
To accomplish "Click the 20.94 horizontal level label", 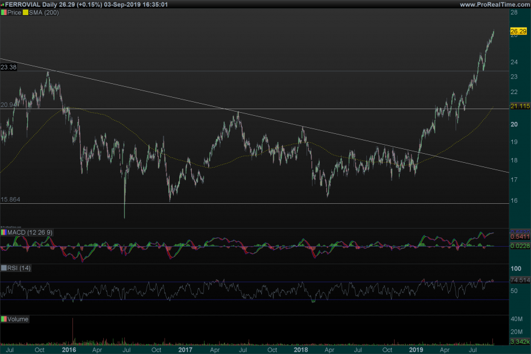I will coord(8,105).
